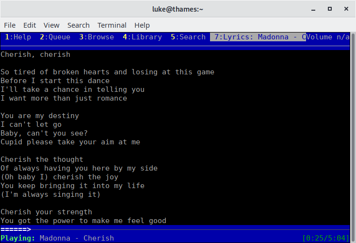This screenshot has width=356, height=243.
Task: Click line 'I can't let go'
Action: [31, 125]
